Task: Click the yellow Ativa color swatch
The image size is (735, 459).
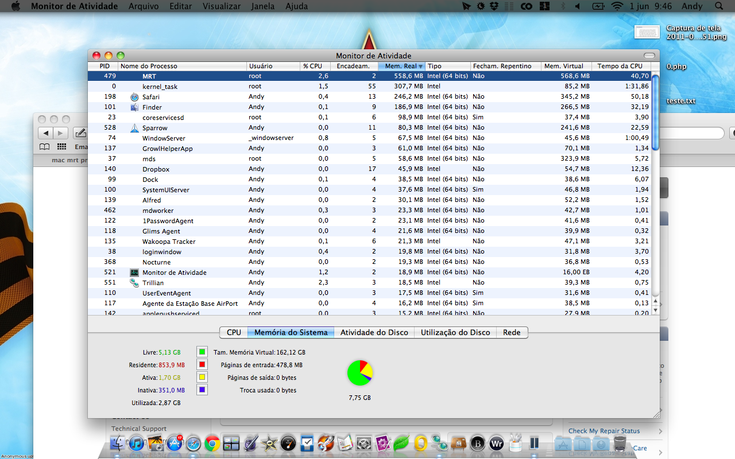Action: pyautogui.click(x=202, y=377)
